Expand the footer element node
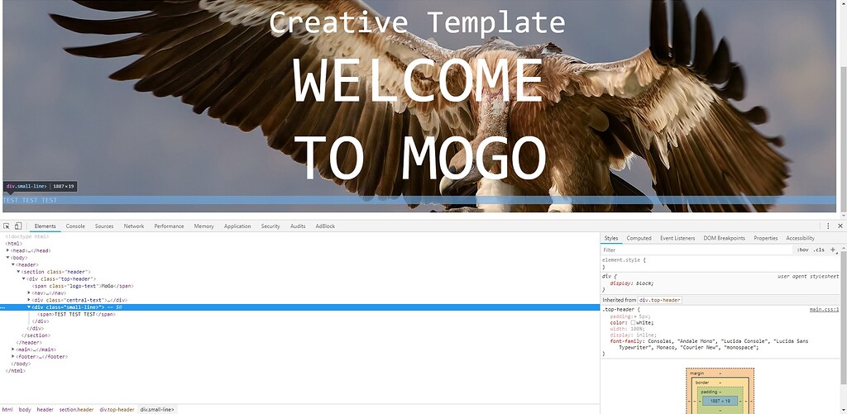847x414 pixels. 13,357
